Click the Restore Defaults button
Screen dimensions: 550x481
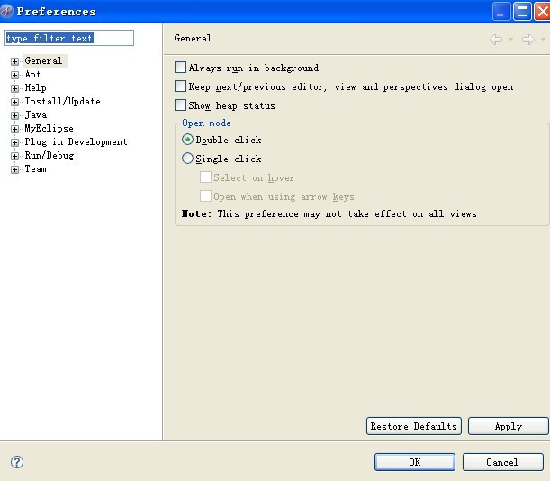(414, 426)
